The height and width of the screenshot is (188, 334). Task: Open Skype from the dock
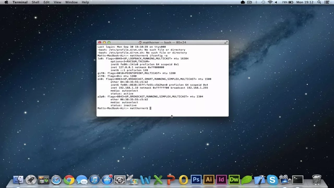coord(272,180)
